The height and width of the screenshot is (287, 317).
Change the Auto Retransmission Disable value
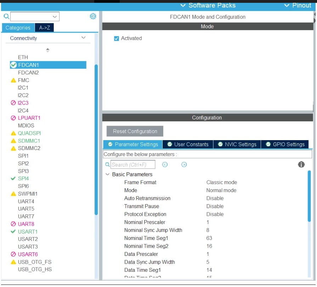tap(215, 198)
